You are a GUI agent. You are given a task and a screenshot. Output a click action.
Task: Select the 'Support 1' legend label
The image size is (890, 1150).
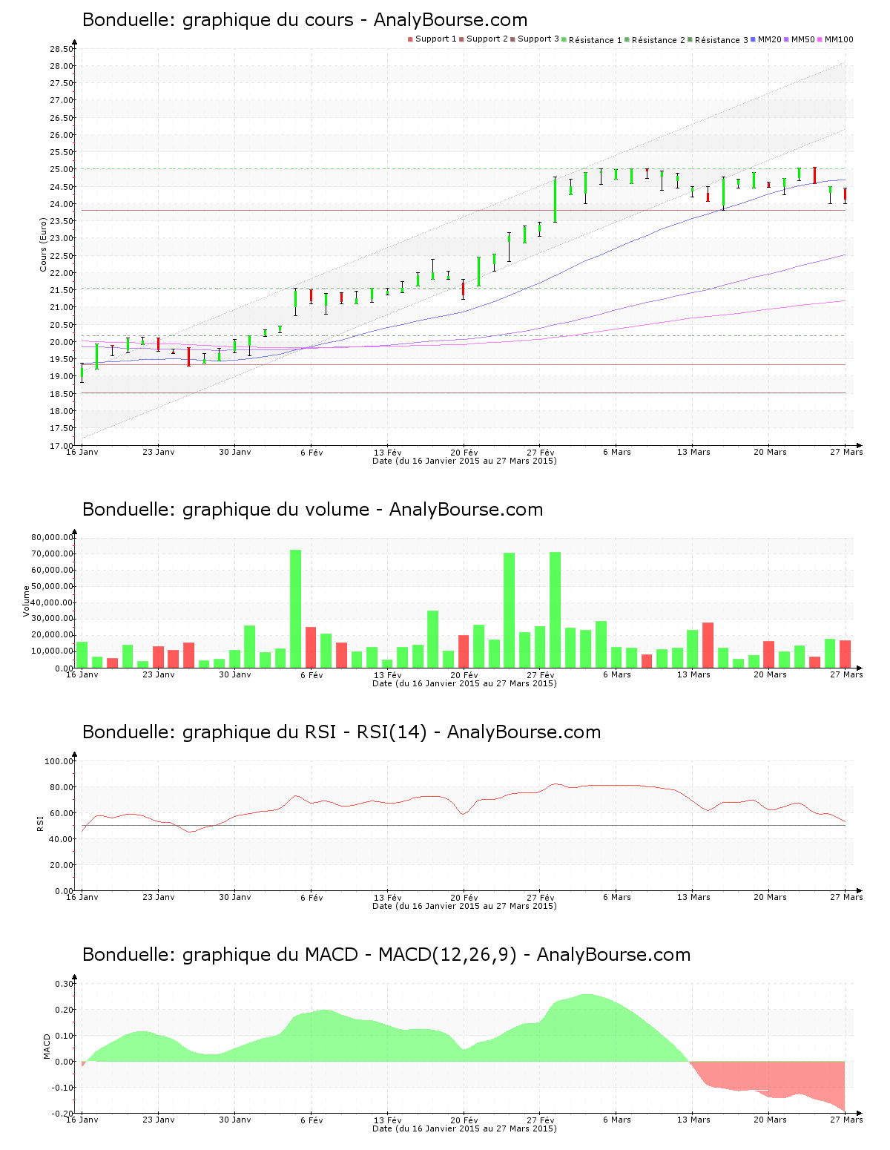(x=436, y=39)
